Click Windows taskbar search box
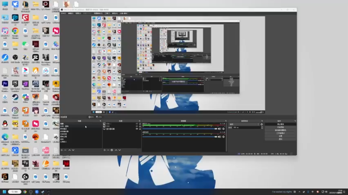This screenshot has width=348, height=195. click(15, 192)
